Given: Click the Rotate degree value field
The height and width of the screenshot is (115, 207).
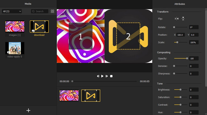Looking at the screenshot, I should pos(194,27).
